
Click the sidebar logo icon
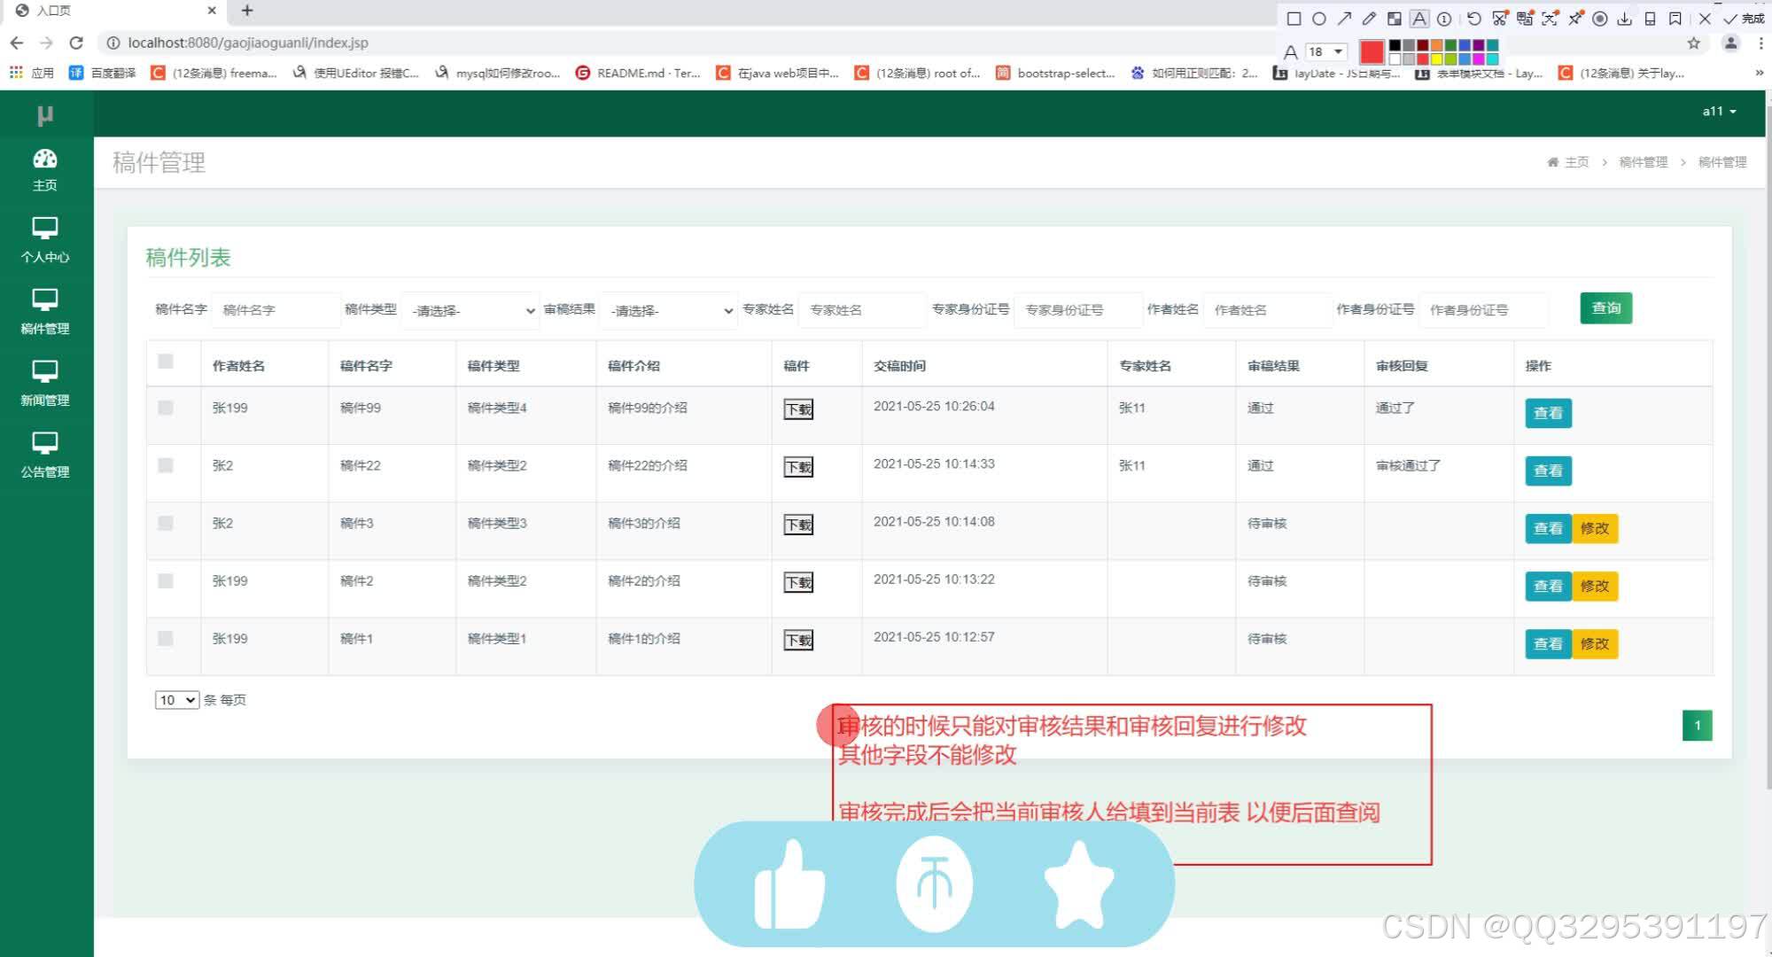click(x=45, y=114)
